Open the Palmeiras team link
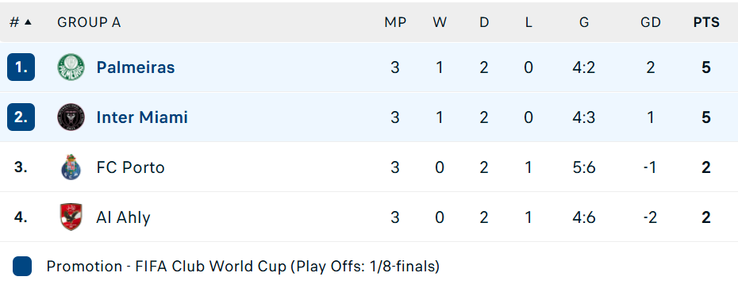The width and height of the screenshot is (738, 292). [x=136, y=67]
